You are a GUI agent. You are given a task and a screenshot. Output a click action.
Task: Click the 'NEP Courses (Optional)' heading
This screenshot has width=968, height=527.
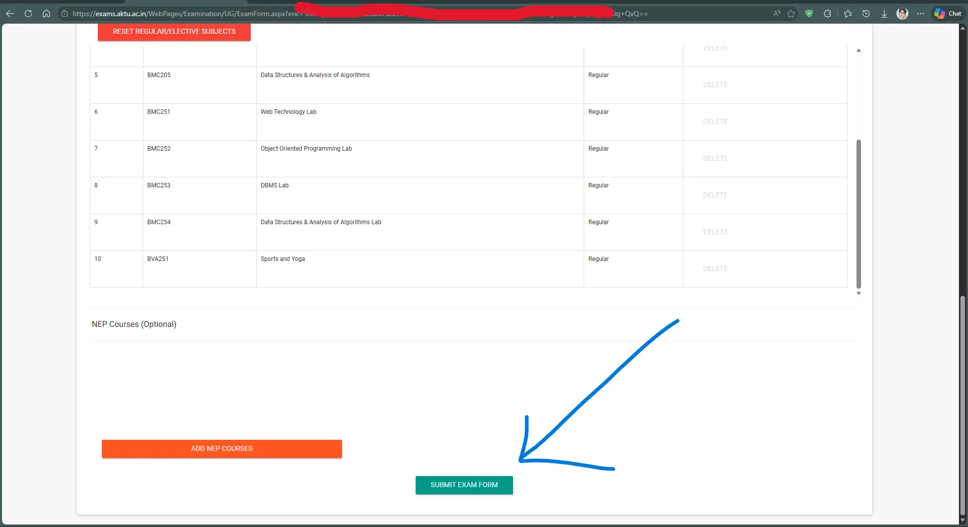[134, 324]
